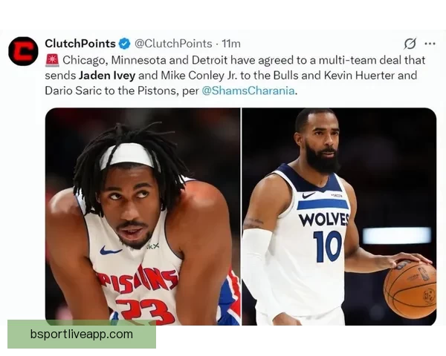Click the number 10 on Wolves jersey
Screen dimensions: 446x356
click(x=328, y=246)
